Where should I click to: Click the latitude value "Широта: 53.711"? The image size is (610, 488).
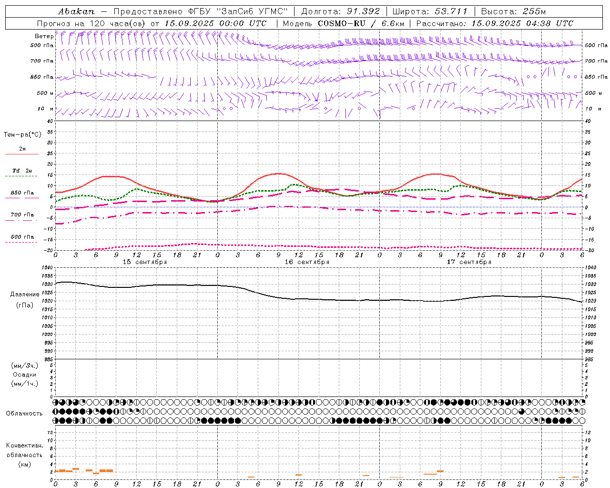(x=430, y=11)
